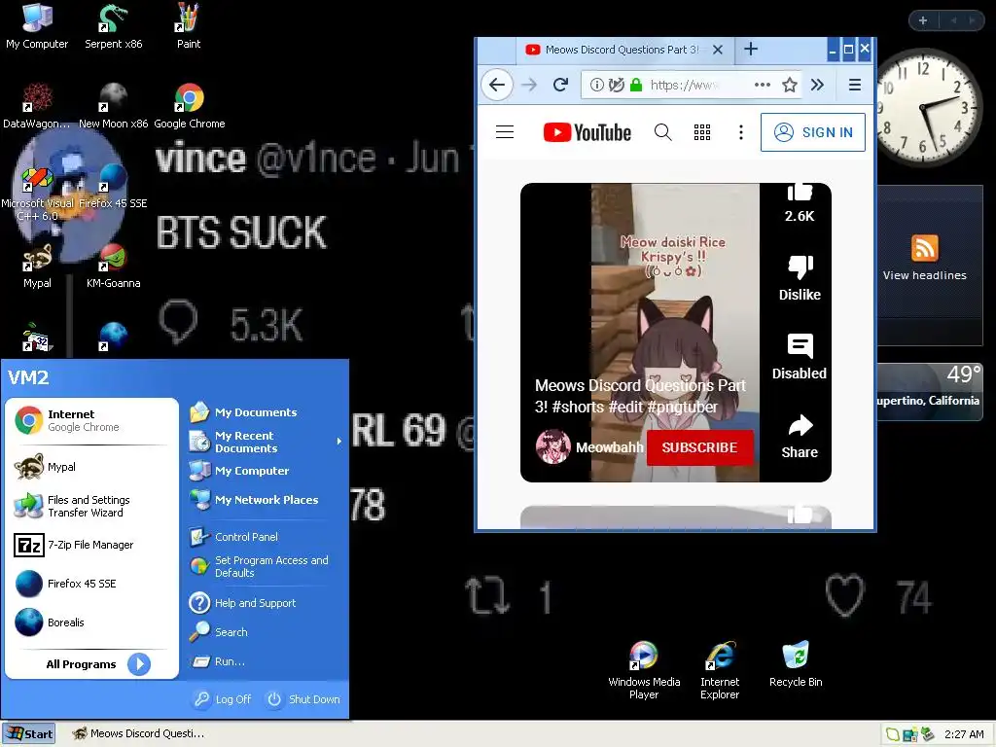The width and height of the screenshot is (996, 747).
Task: Close the Meows Discord Questions tab
Action: [717, 50]
